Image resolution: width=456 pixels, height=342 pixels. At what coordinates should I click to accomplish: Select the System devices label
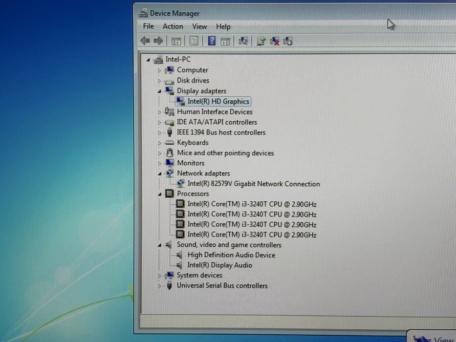199,275
